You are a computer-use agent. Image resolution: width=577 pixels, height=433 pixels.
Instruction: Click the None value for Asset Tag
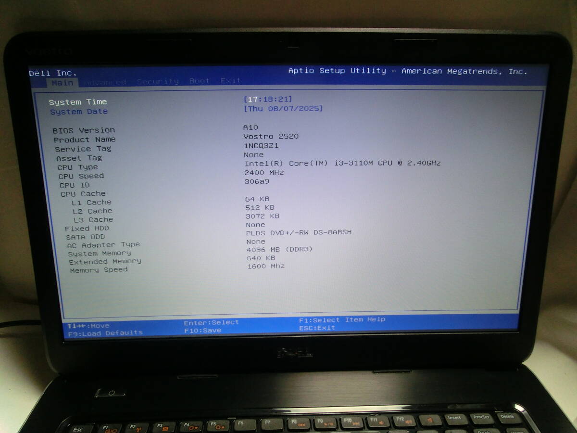(x=254, y=154)
